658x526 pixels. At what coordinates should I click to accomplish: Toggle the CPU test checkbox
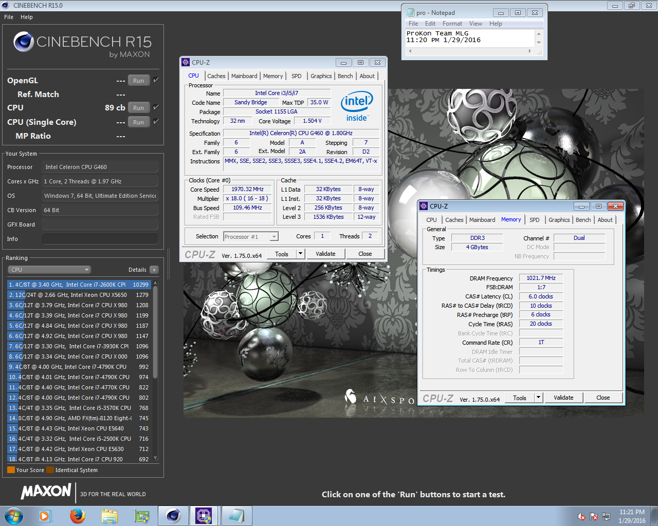click(x=156, y=107)
